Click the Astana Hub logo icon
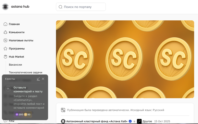Viewport: 198px width, 124px height. point(5,7)
